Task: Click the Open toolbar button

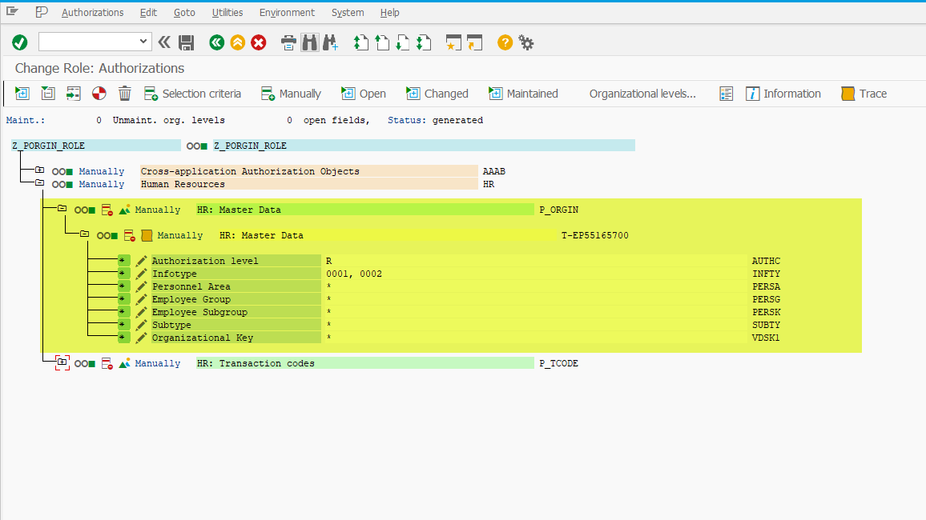Action: (363, 94)
